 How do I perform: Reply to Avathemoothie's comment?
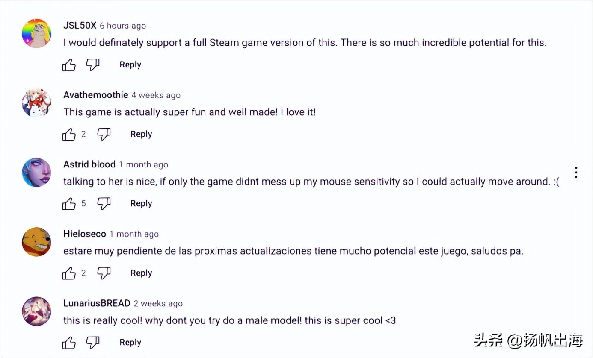141,134
